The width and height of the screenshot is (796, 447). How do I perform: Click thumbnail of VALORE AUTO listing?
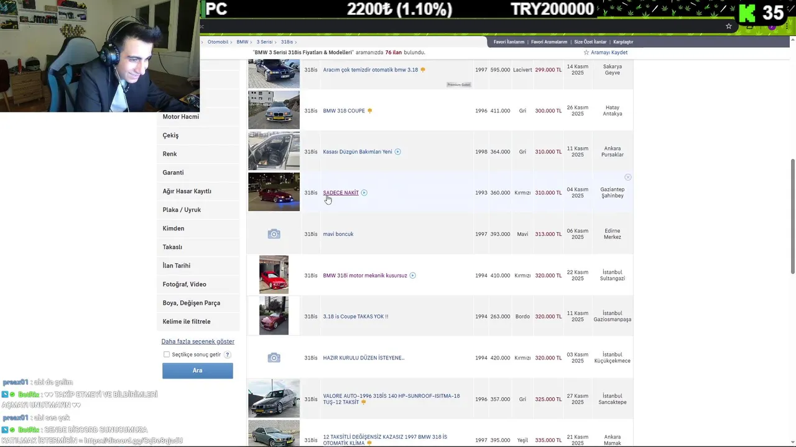pyautogui.click(x=274, y=398)
